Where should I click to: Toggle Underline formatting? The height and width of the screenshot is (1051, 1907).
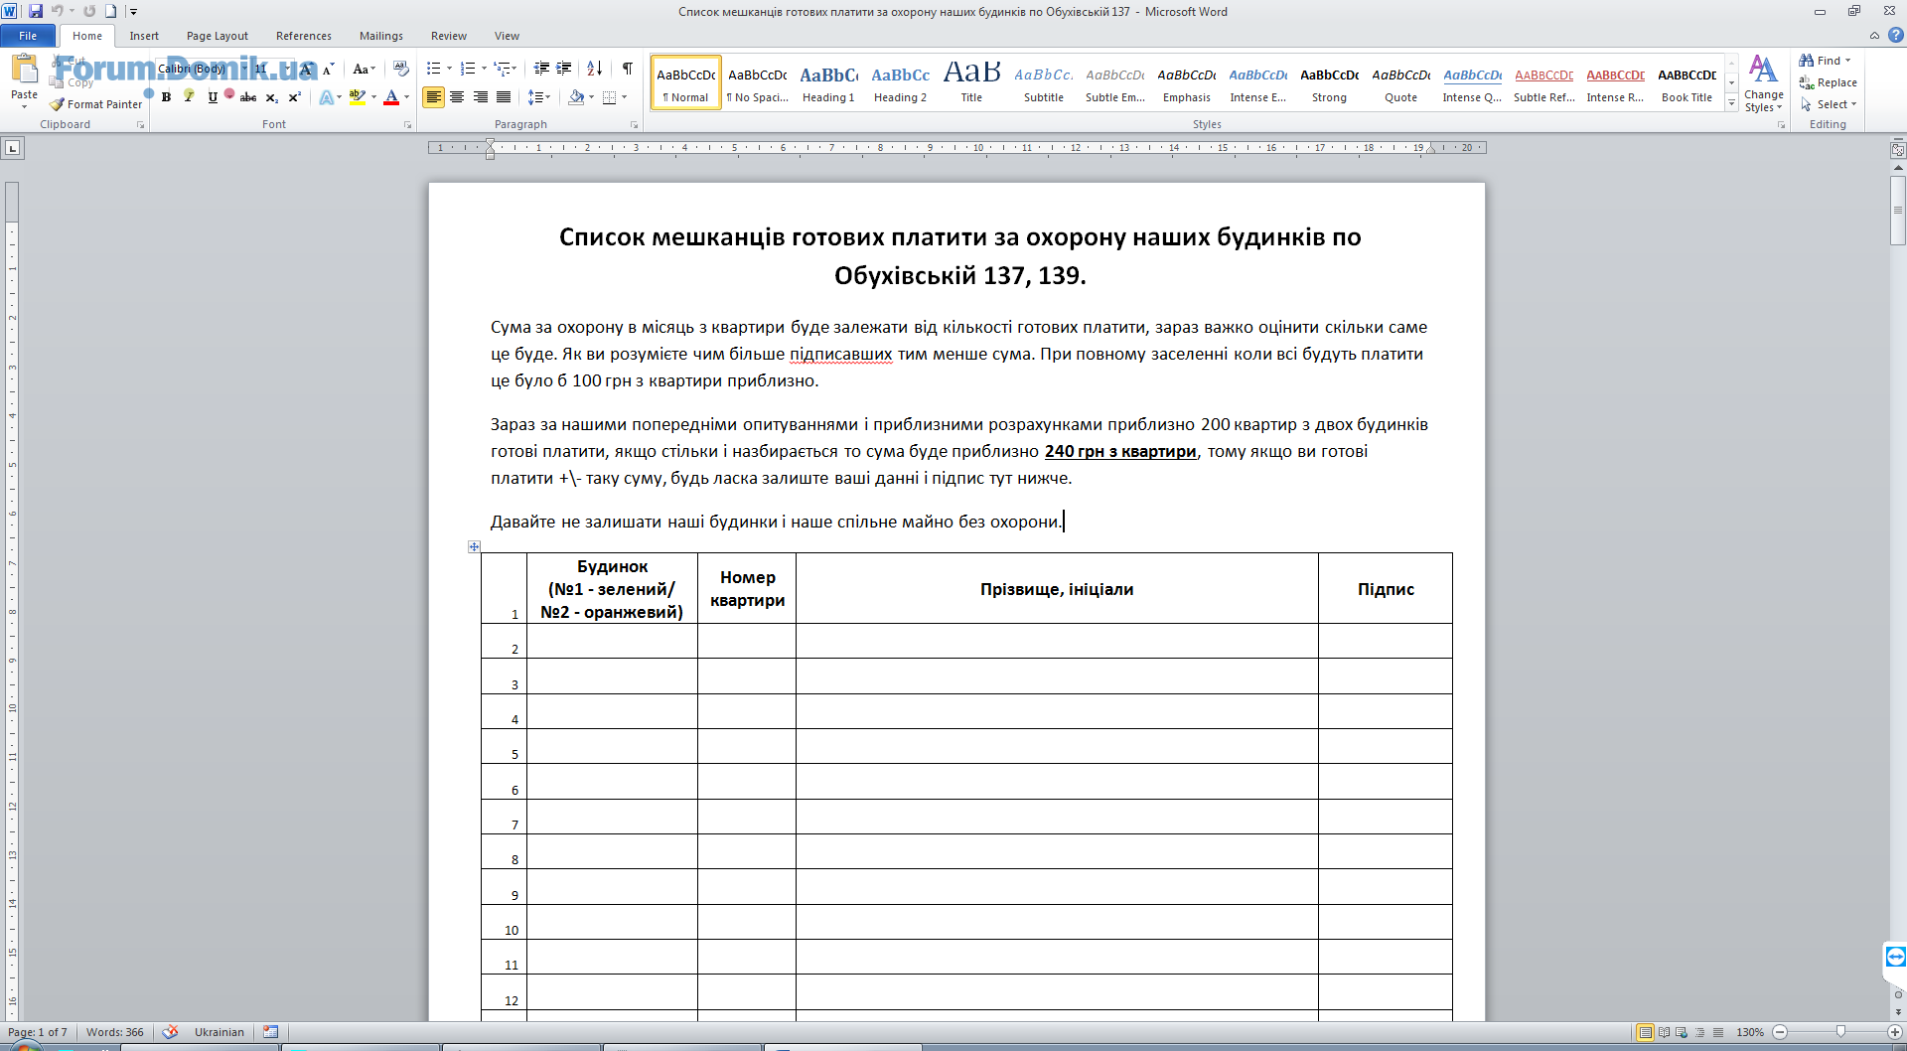[212, 97]
